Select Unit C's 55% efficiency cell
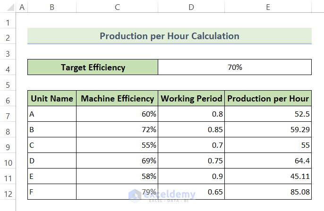Screen dimensions: 324x211 click(x=117, y=145)
